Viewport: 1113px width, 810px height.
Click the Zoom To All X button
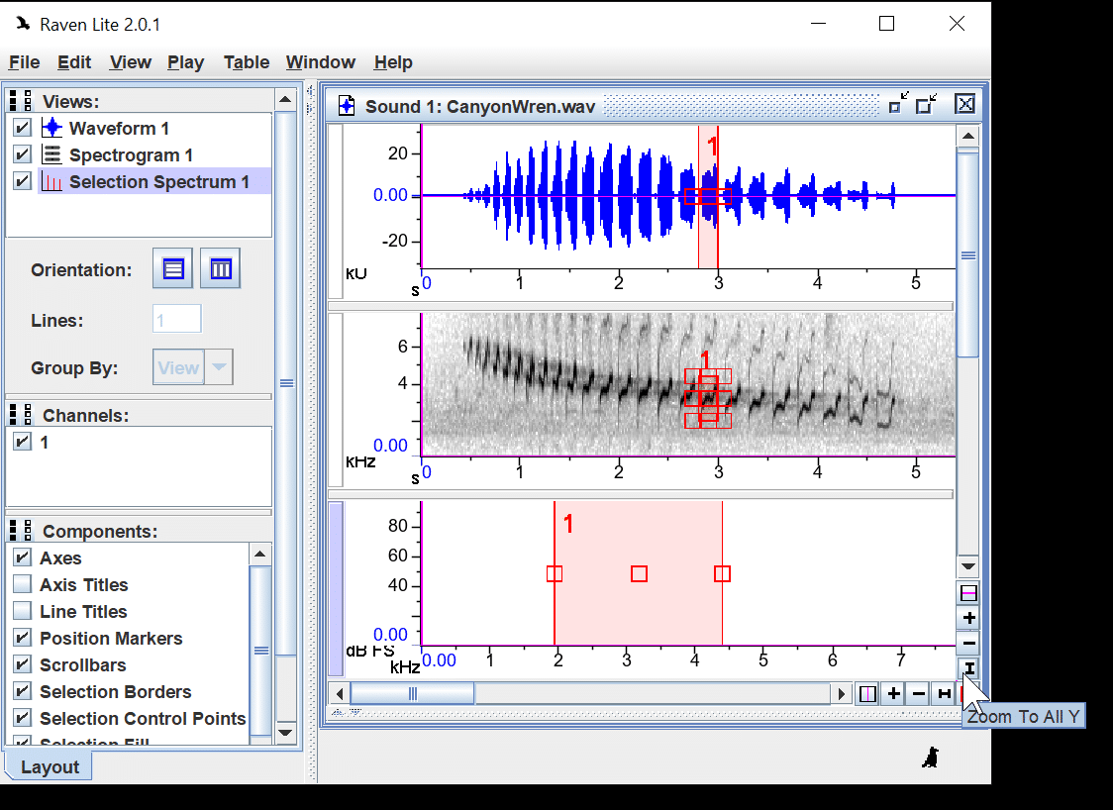945,694
